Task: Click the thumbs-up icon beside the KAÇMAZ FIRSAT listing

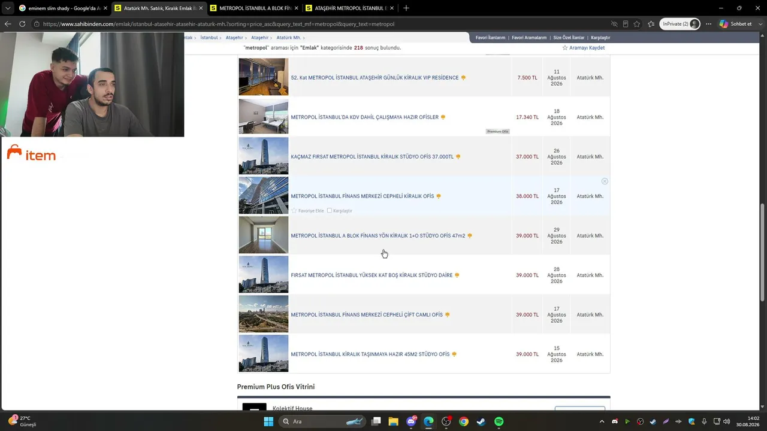Action: [458, 157]
